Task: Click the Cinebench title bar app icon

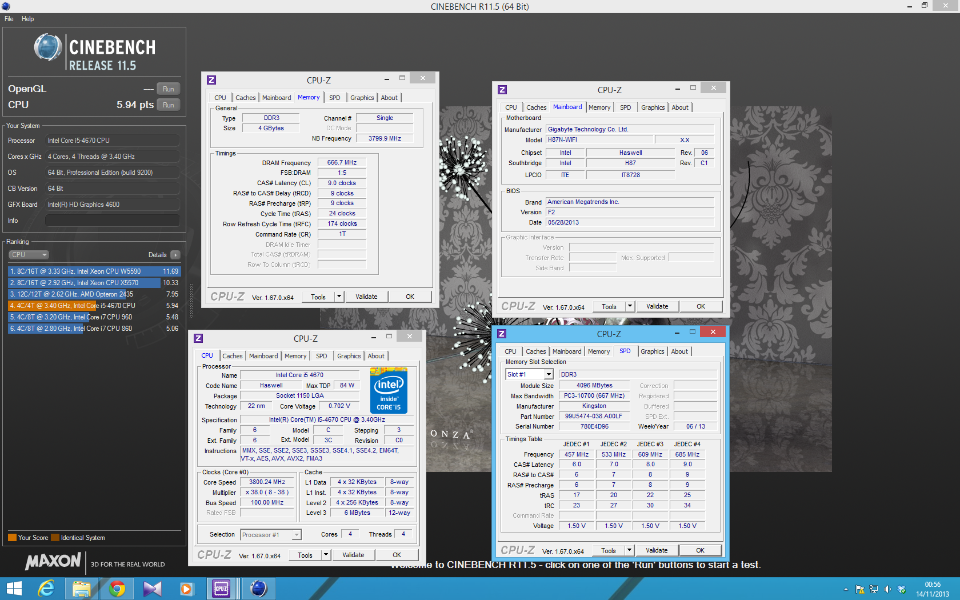Action: pyautogui.click(x=6, y=6)
